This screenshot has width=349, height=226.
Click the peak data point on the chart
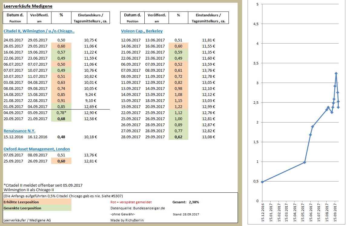(x=336, y=73)
